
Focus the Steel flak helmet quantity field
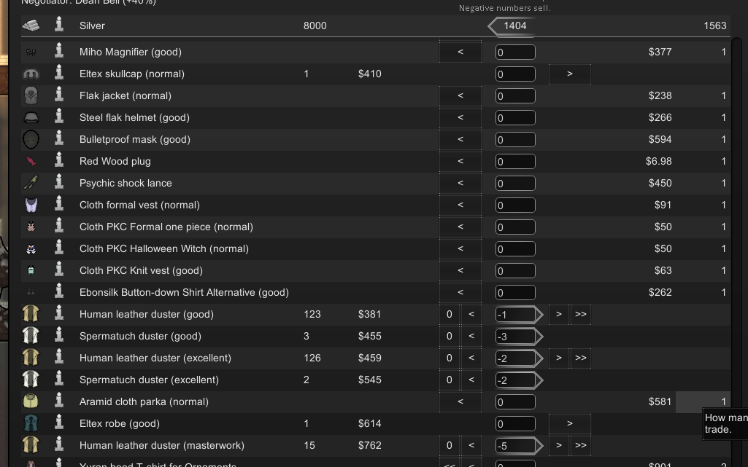(515, 118)
